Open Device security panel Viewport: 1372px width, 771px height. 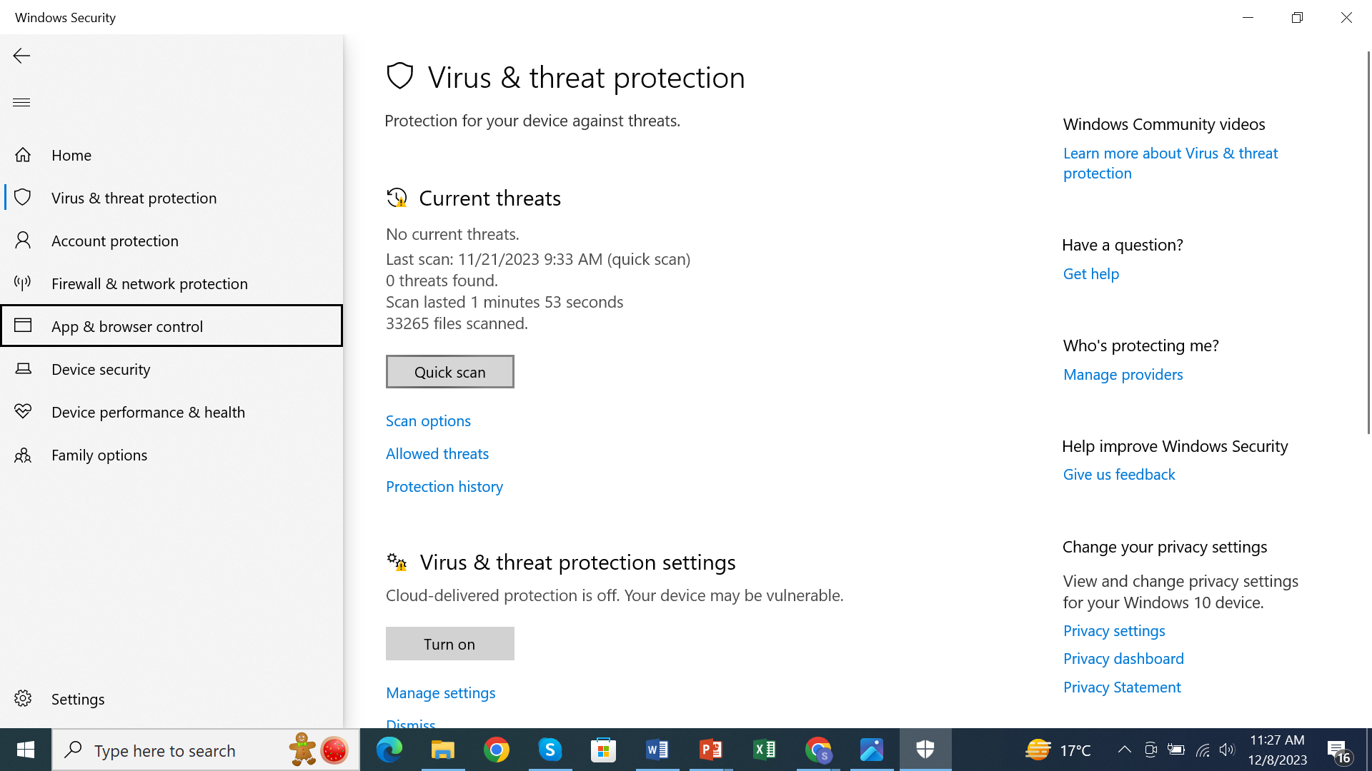point(101,368)
